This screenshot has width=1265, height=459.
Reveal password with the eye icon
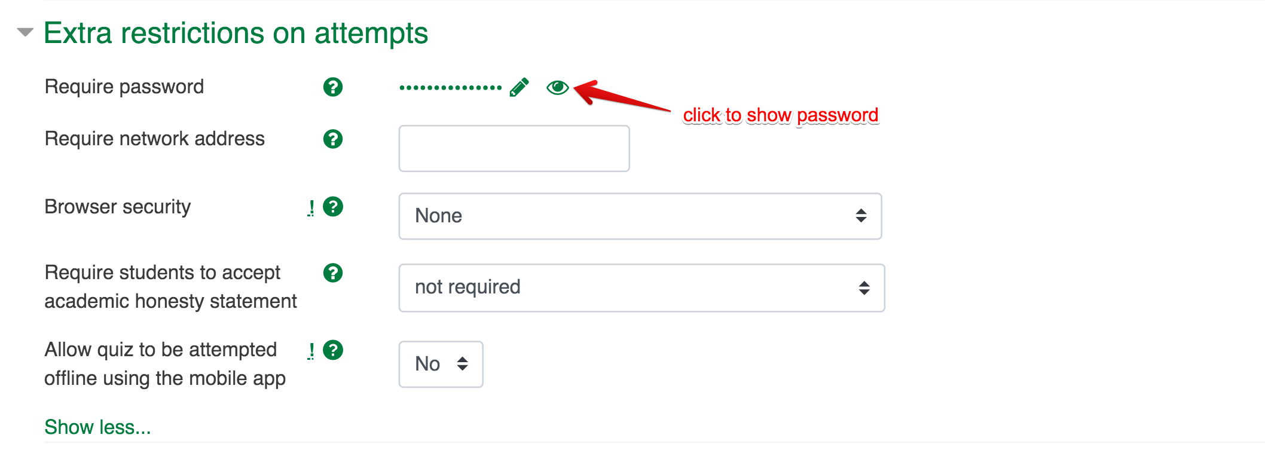click(x=557, y=88)
